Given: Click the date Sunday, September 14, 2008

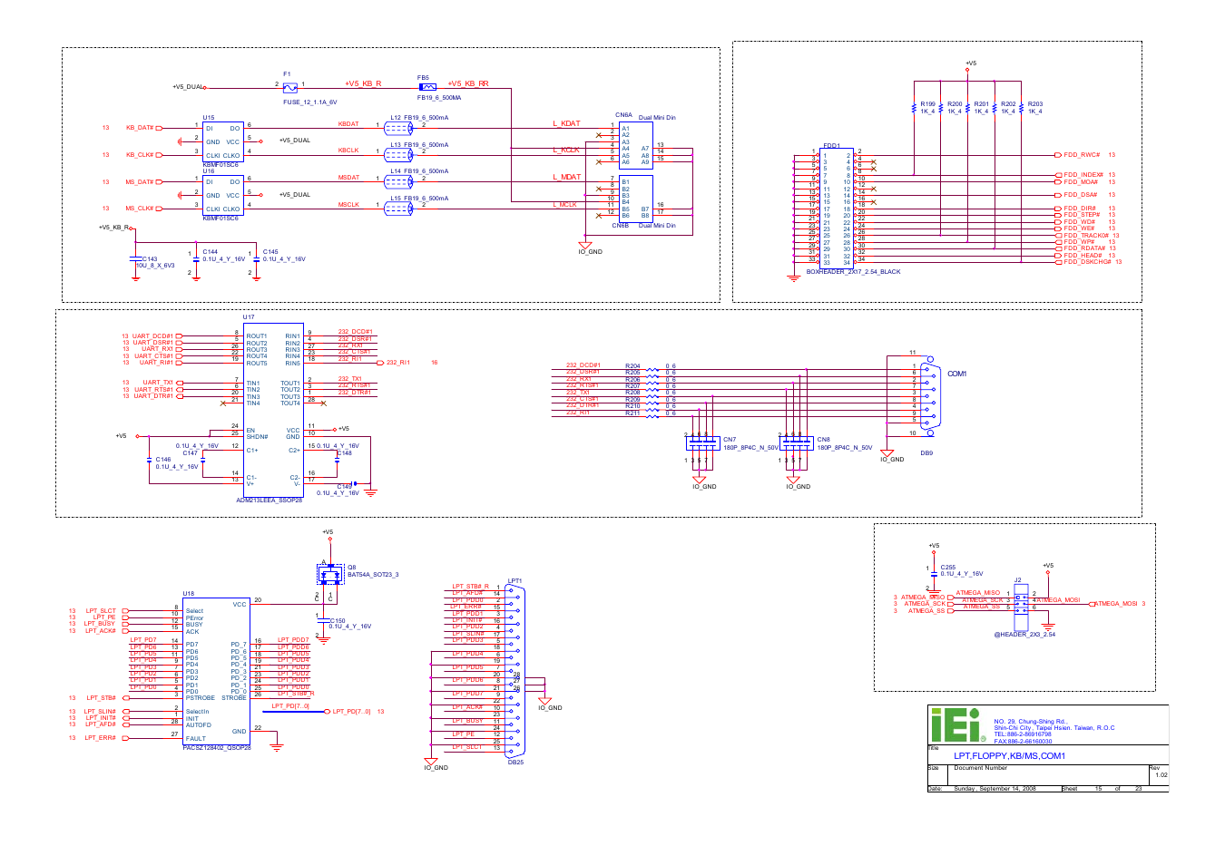Looking at the screenshot, I should [x=995, y=789].
